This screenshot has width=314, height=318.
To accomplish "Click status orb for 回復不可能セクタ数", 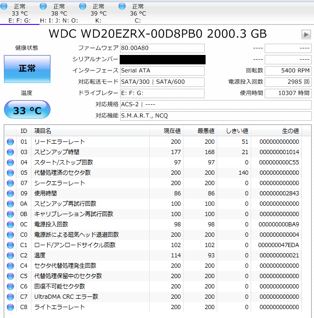I will coord(10,287).
